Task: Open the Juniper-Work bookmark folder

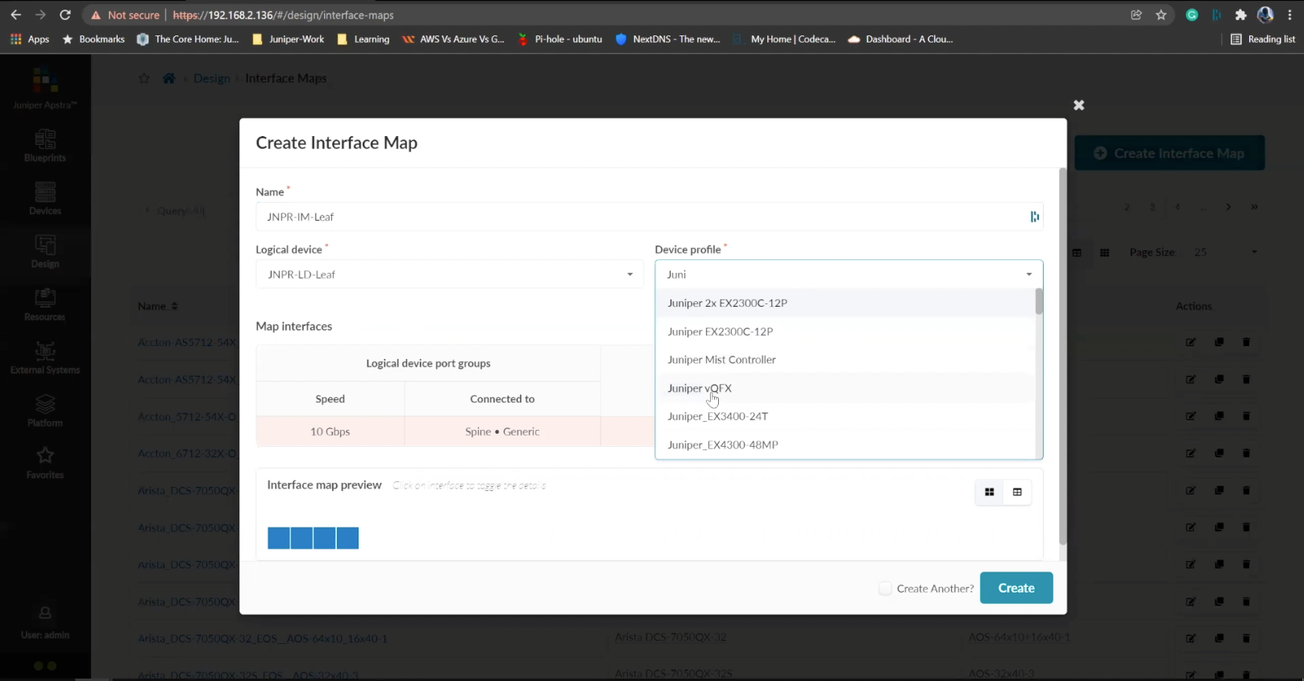Action: 289,39
